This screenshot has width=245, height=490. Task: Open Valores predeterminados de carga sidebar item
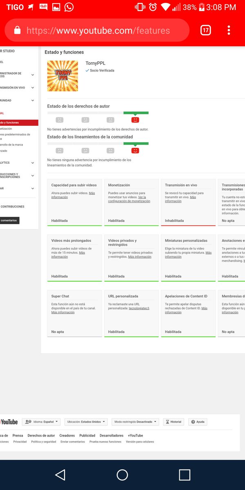click(x=15, y=136)
